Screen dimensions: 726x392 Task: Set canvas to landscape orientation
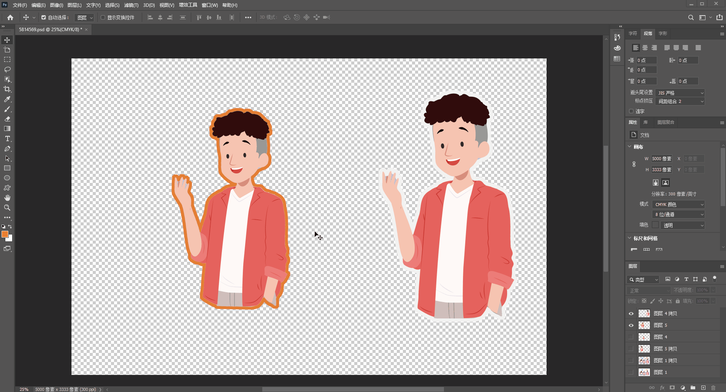click(x=666, y=183)
